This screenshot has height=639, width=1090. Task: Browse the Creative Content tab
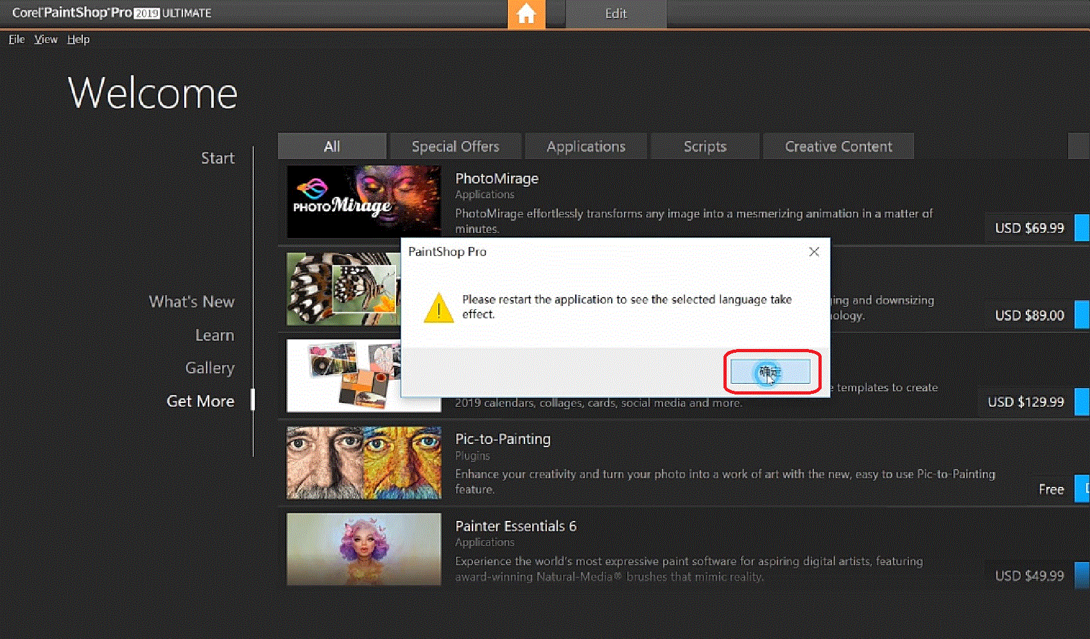coord(838,146)
